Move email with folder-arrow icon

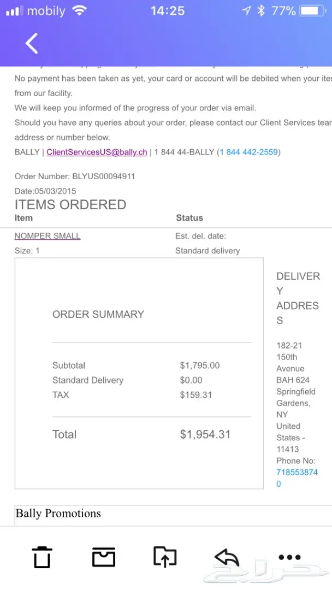(x=165, y=557)
